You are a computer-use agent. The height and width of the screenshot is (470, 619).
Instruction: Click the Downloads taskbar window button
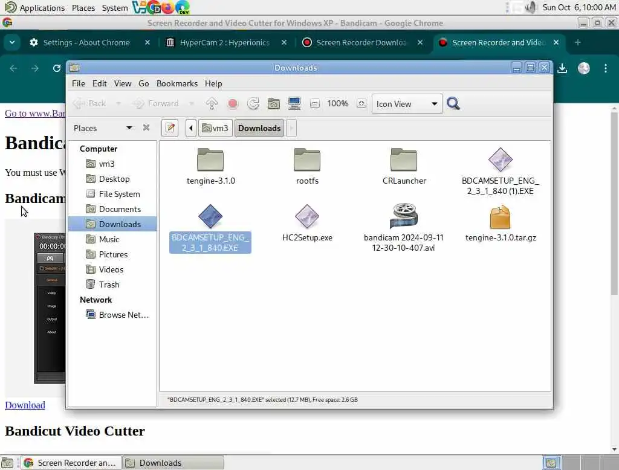[173, 463]
